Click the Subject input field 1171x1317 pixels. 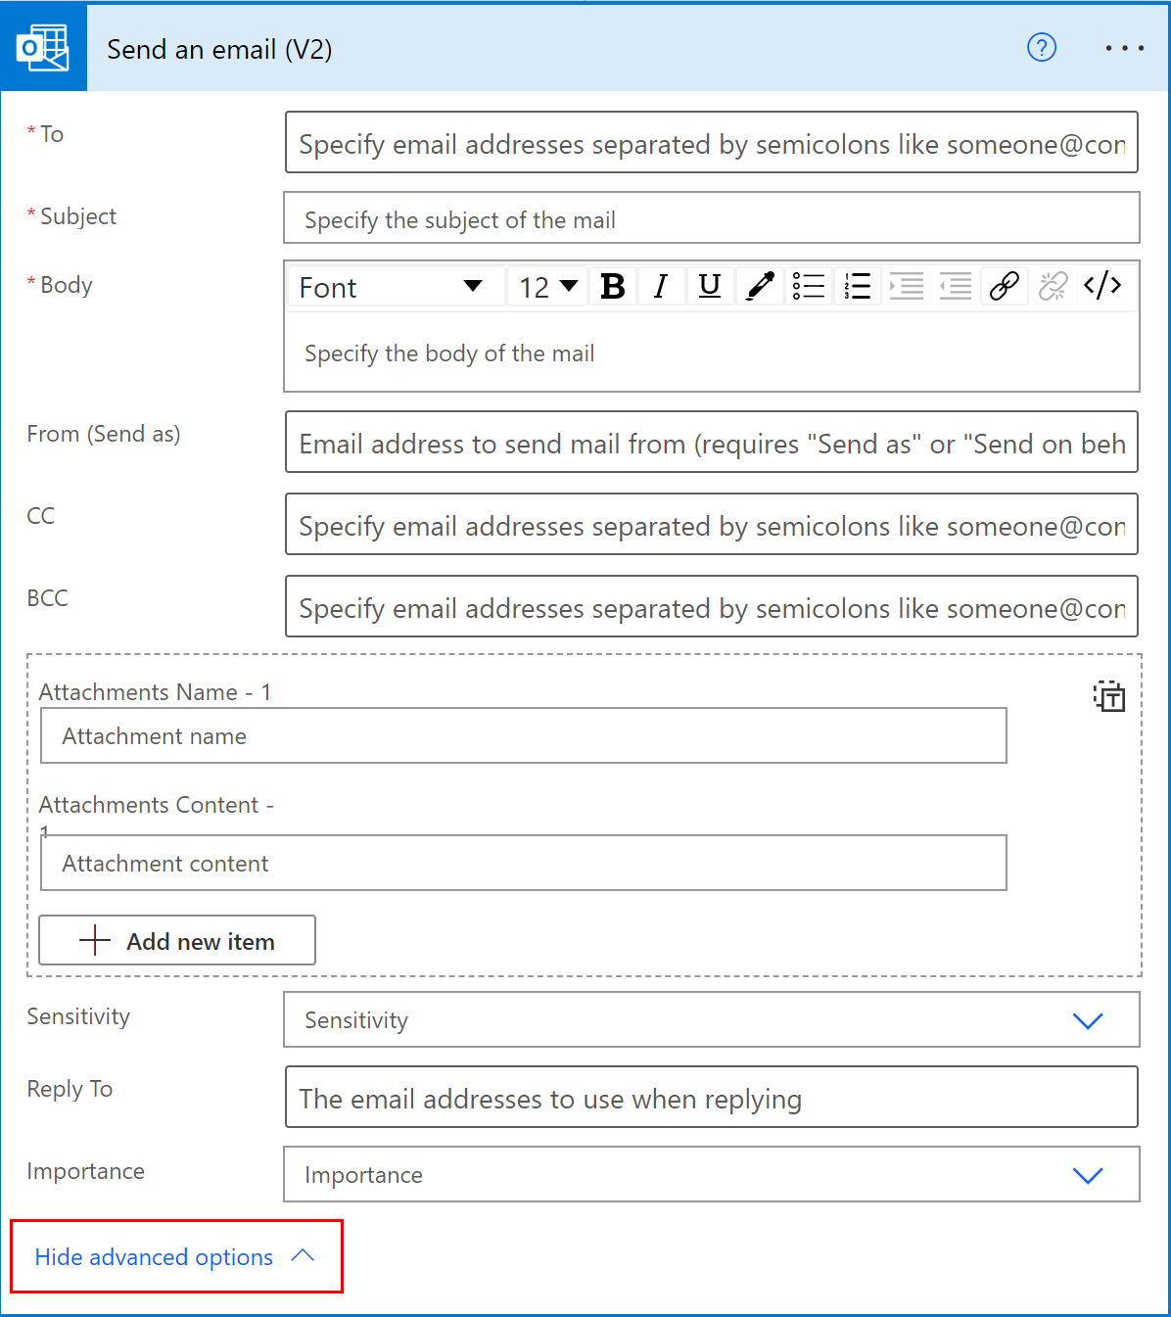[x=712, y=218]
